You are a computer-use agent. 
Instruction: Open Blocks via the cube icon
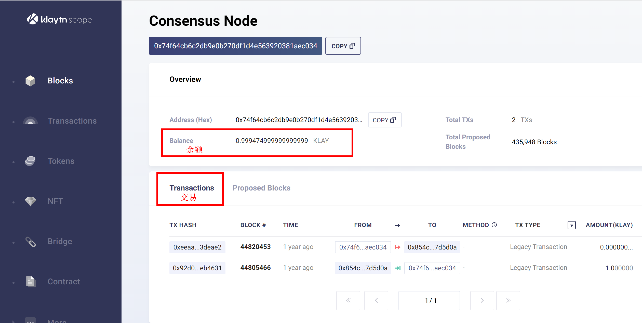30,81
